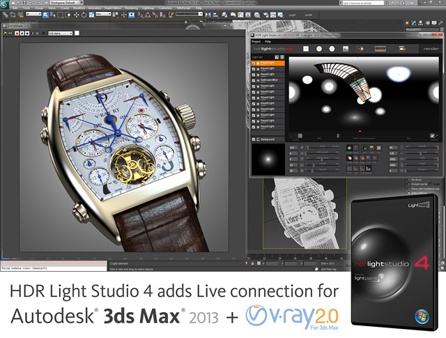Click the Mirror tool in main toolbar
Viewport: 446px width, 338px height.
click(208, 15)
